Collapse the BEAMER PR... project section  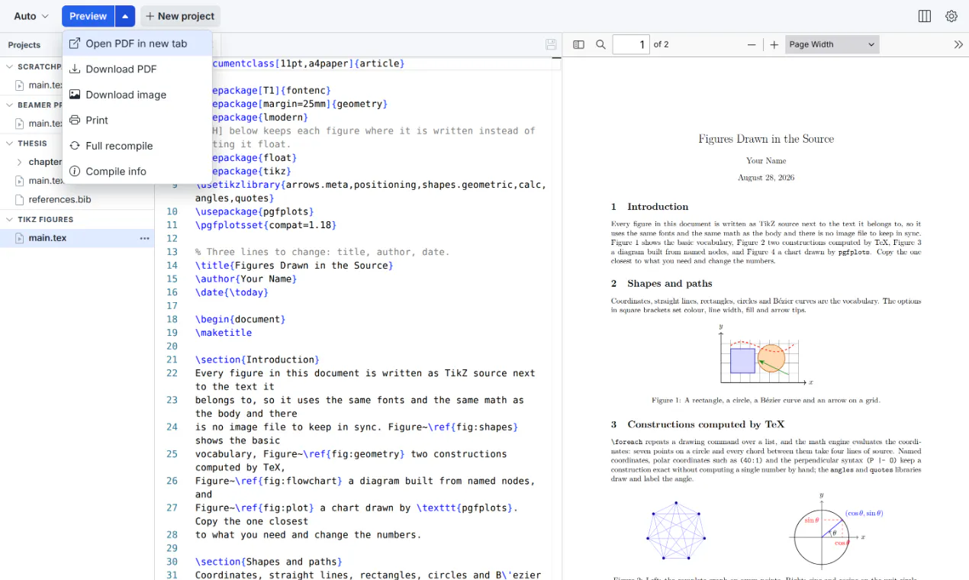click(x=10, y=105)
